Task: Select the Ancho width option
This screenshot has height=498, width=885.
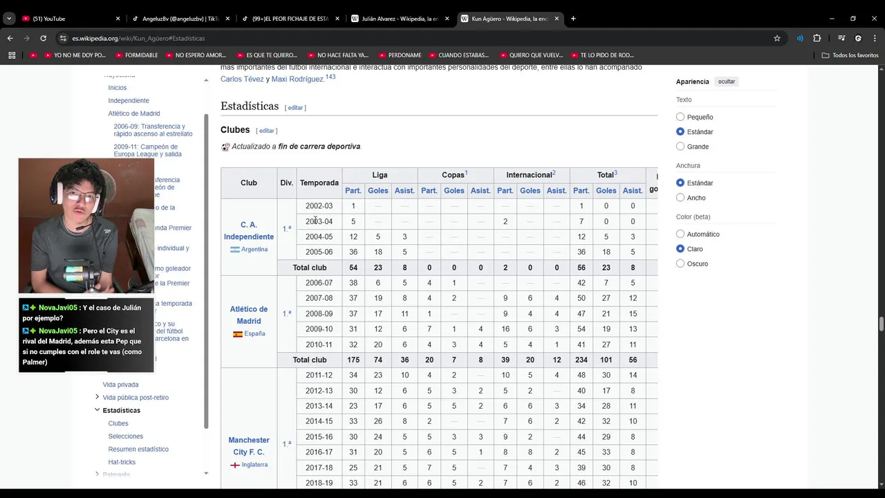Action: pyautogui.click(x=680, y=198)
